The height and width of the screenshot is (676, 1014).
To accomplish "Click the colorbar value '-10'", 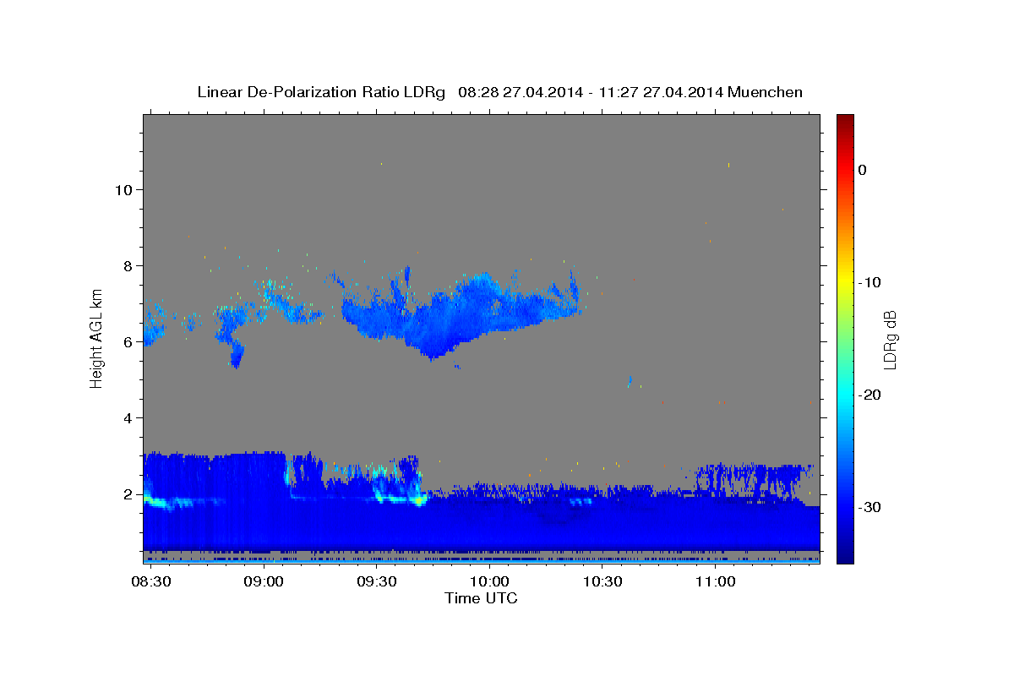I will [x=870, y=282].
